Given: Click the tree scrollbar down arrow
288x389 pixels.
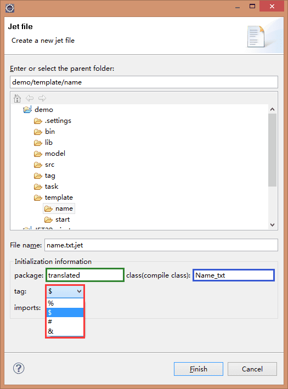Looking at the screenshot, I should pos(273,225).
